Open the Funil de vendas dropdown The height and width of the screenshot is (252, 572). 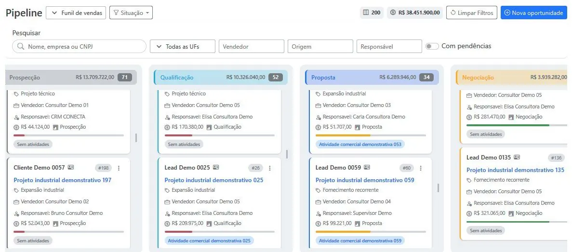76,13
